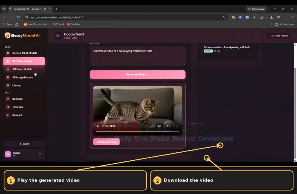Open YouTube bookmark
The height and width of the screenshot is (194, 297).
pyautogui.click(x=73, y=24)
